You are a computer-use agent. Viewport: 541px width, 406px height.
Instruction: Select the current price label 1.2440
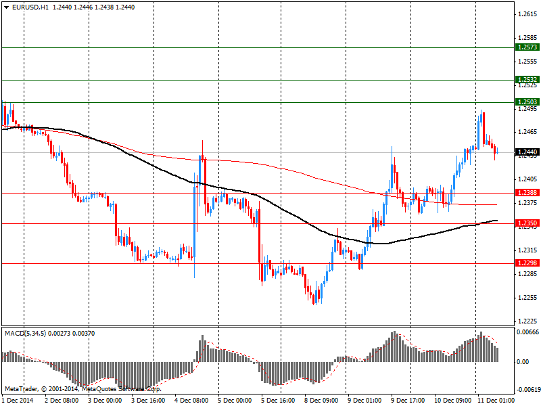tap(527, 152)
